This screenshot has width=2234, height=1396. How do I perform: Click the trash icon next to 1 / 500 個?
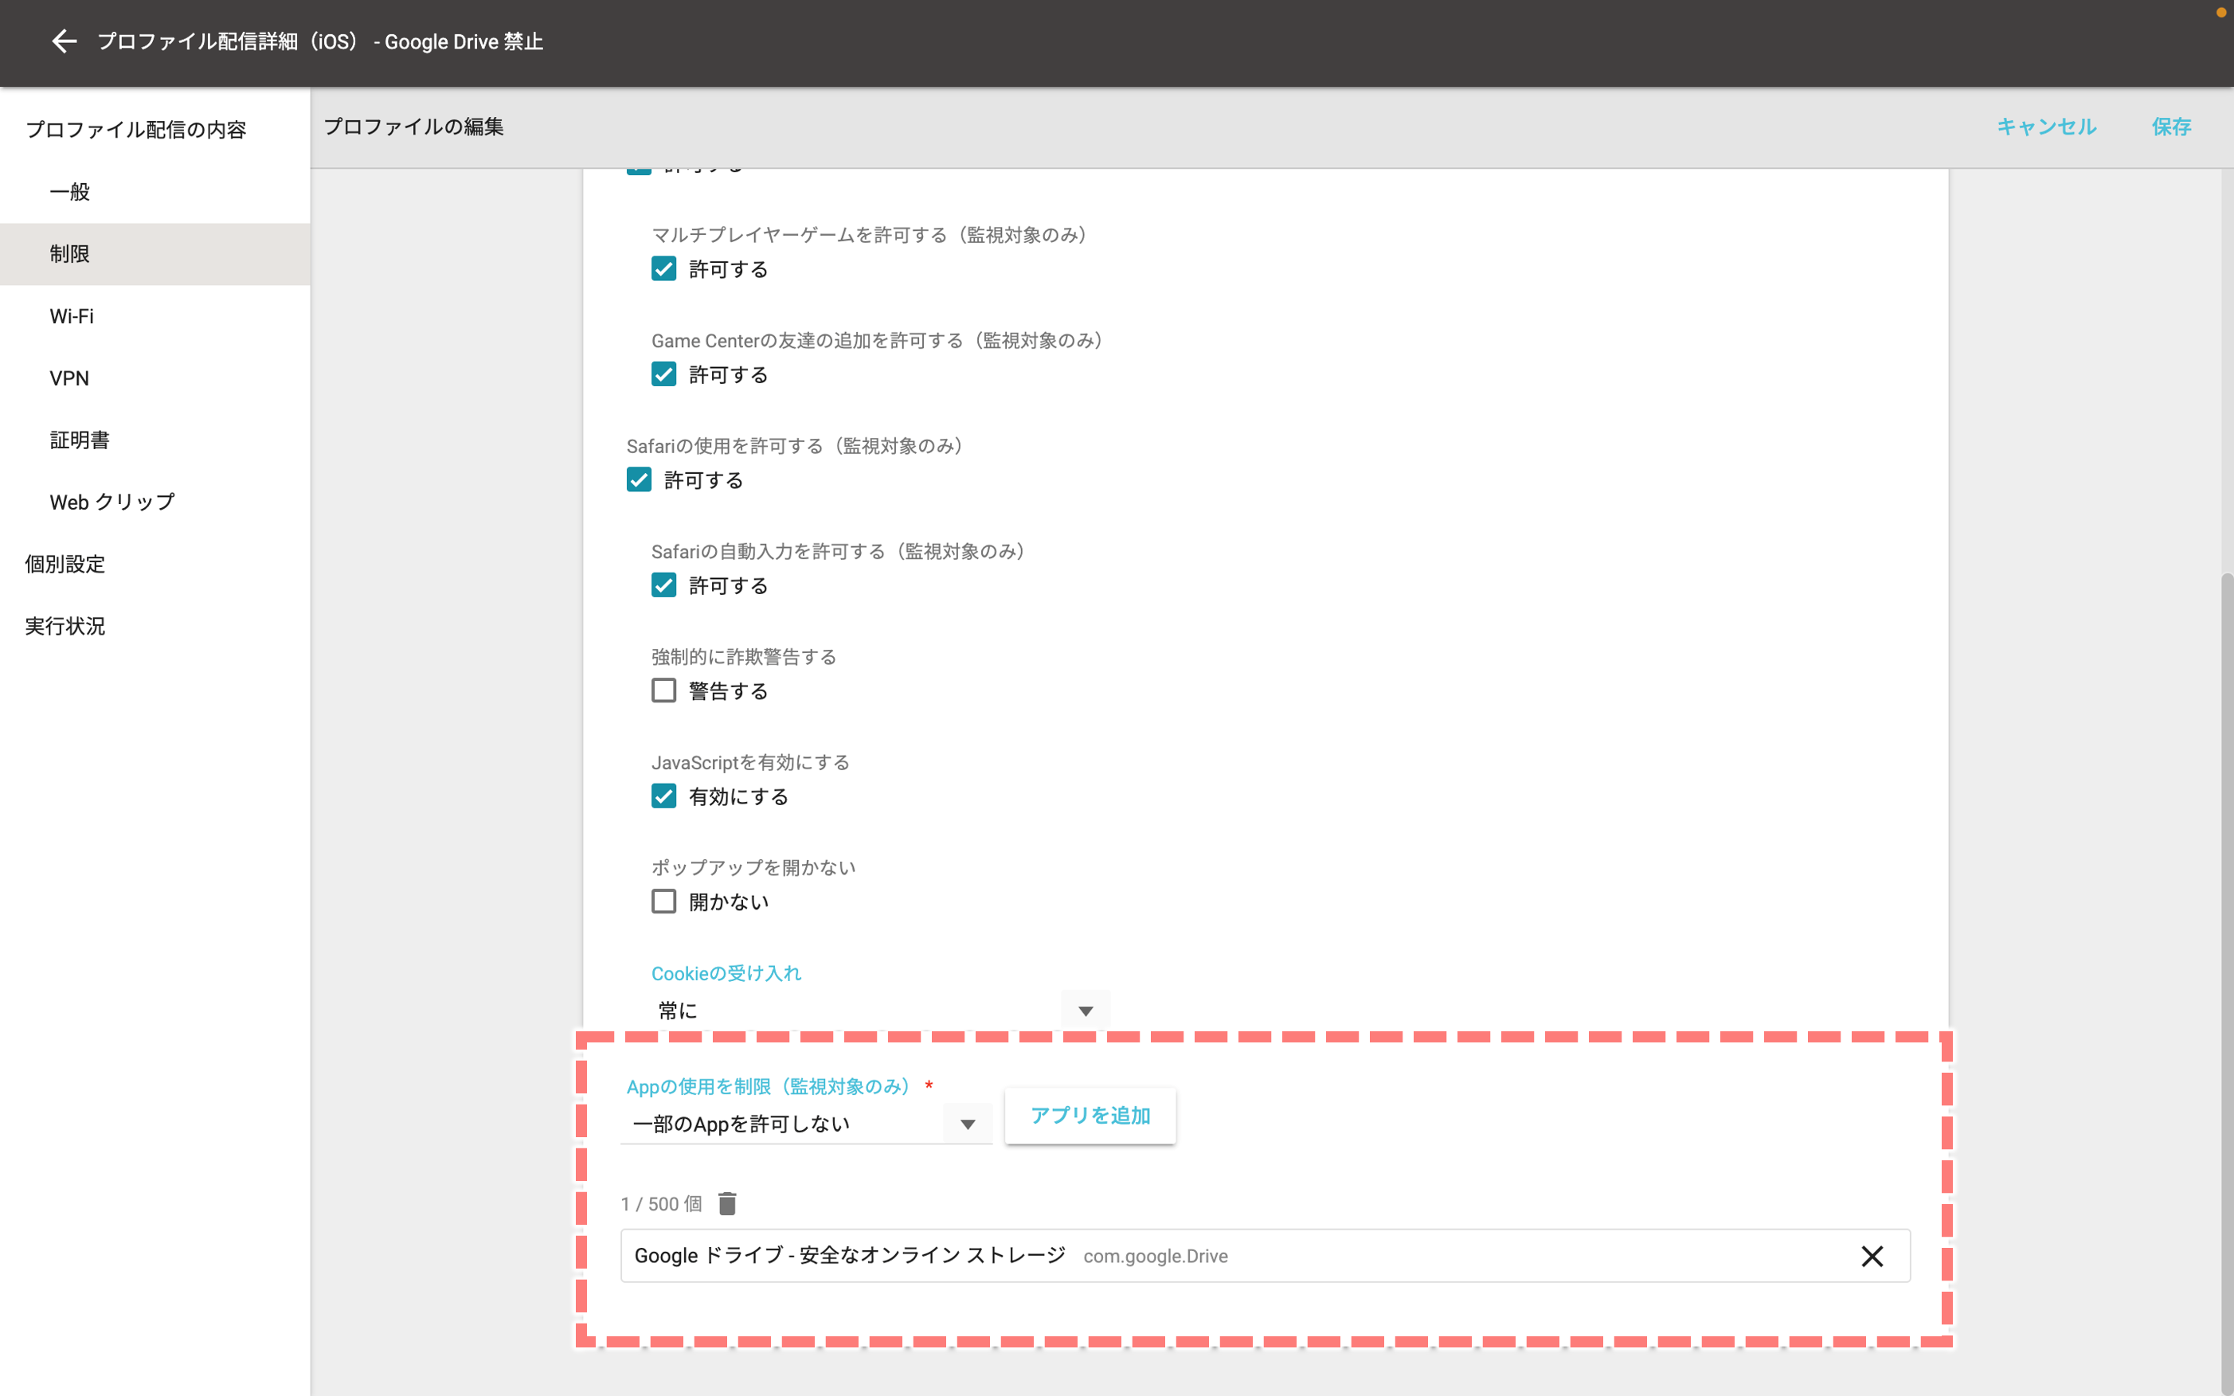[727, 1204]
